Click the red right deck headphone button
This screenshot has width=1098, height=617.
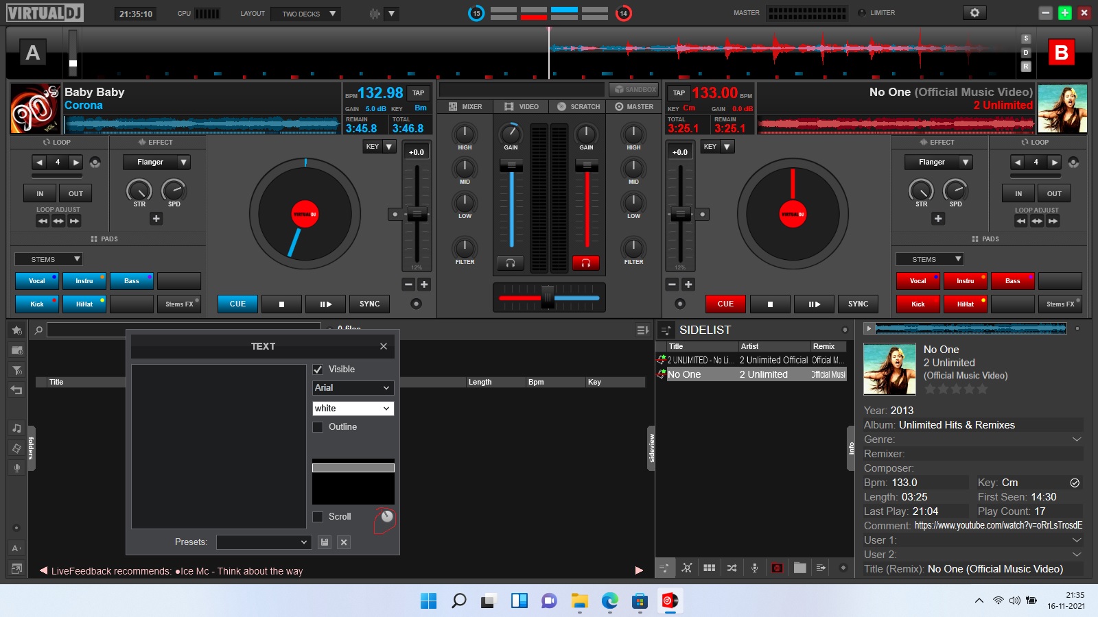[586, 263]
